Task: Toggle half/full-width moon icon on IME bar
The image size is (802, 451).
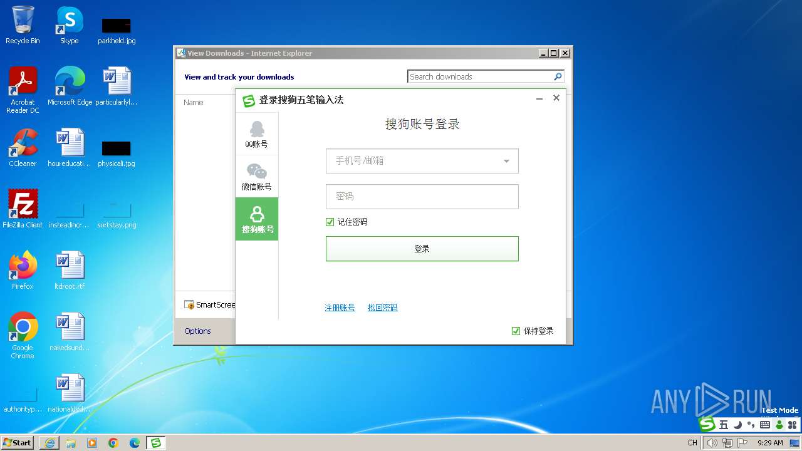Action: coord(738,425)
